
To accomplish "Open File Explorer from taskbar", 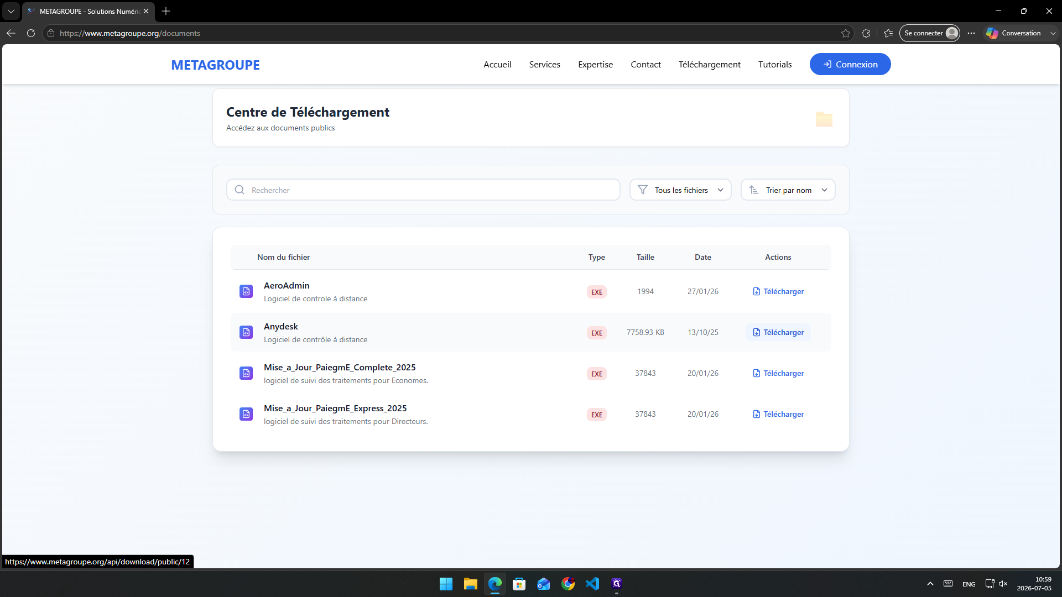I will click(470, 584).
